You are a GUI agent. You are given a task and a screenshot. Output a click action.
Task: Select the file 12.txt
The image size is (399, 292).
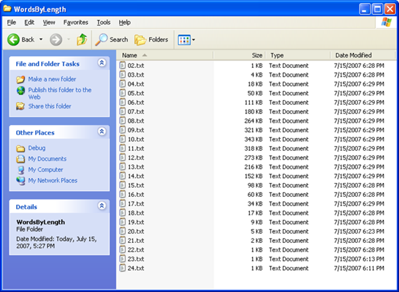click(x=135, y=158)
